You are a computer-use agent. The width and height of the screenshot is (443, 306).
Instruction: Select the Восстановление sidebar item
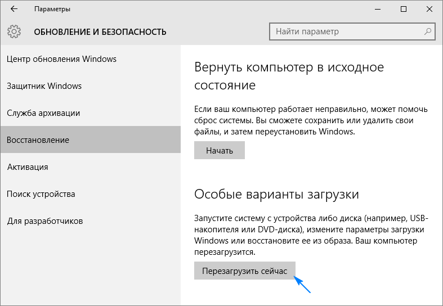pos(38,140)
